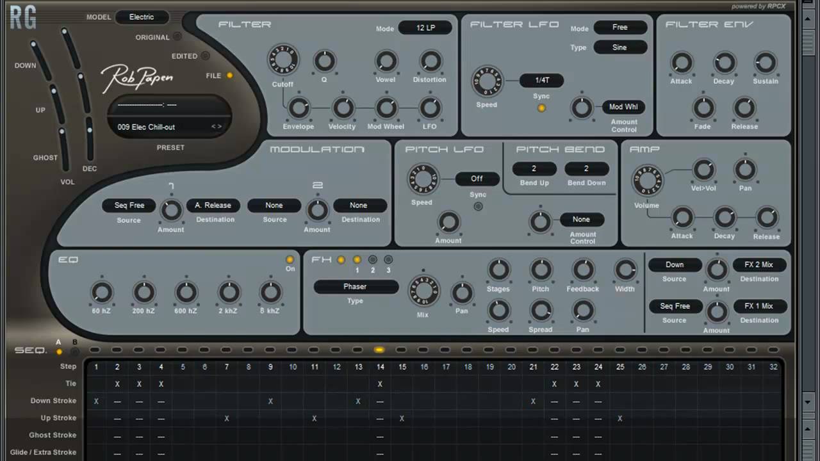Open the FX 2 Mix destination menu
The image size is (820, 461).
coord(759,265)
